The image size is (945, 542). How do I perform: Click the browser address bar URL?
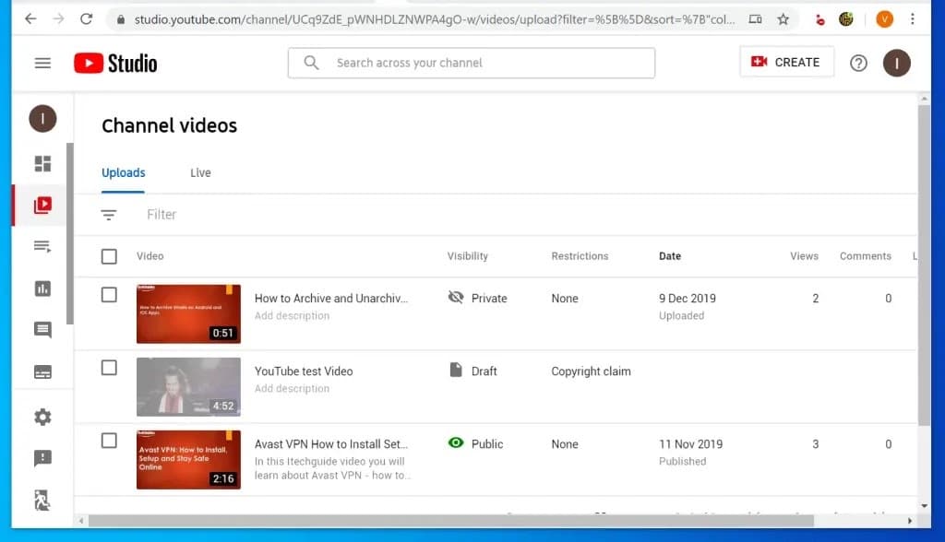click(434, 19)
